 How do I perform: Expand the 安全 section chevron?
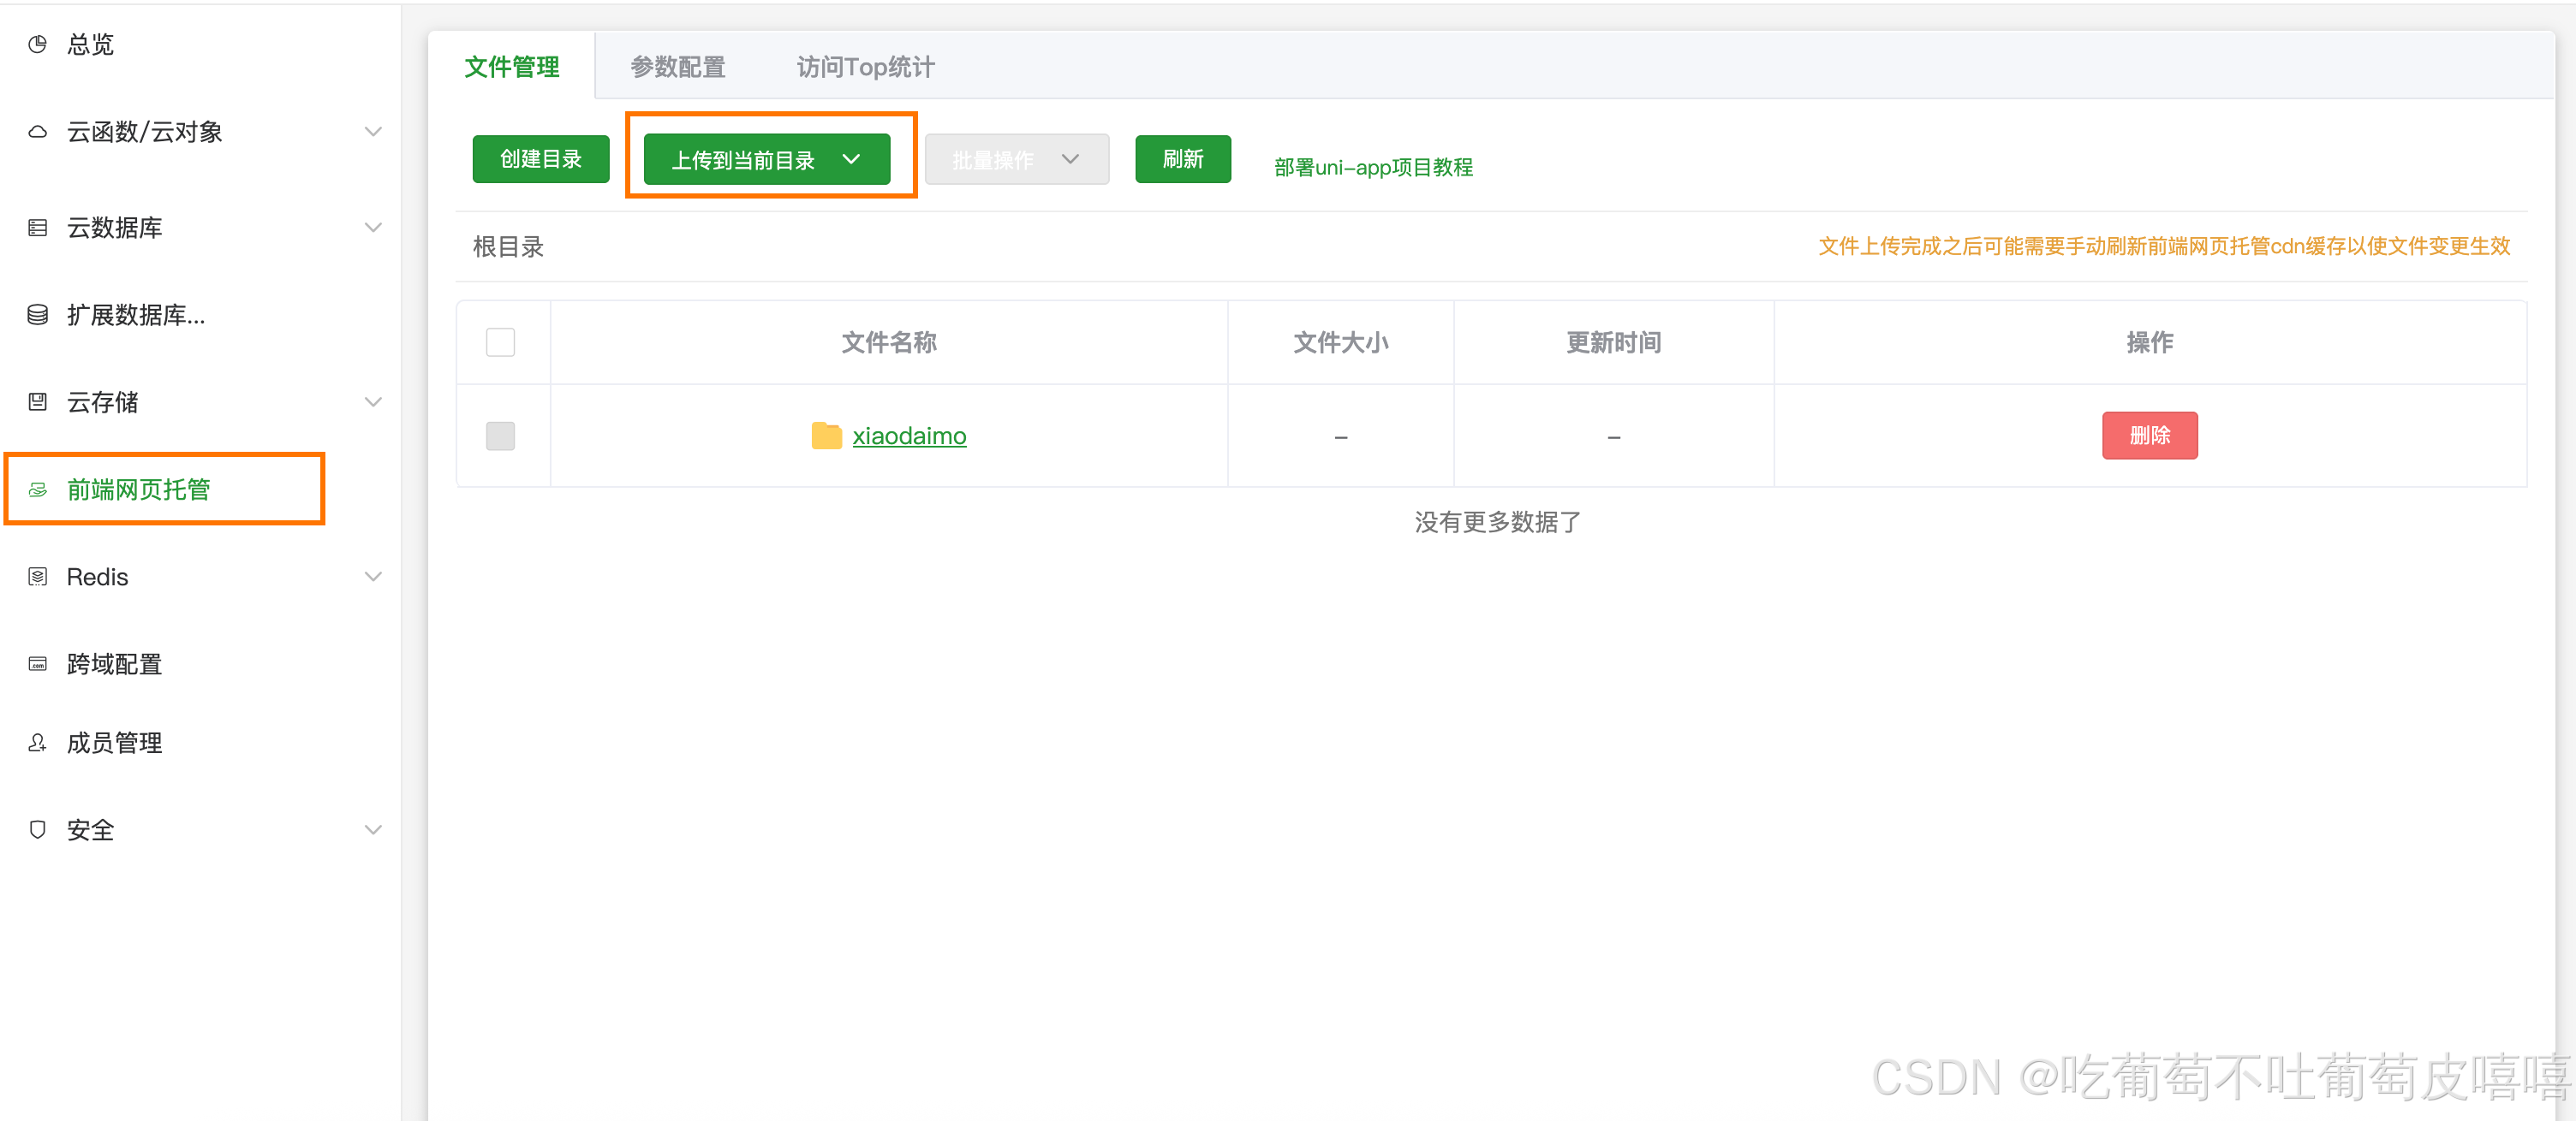[374, 829]
